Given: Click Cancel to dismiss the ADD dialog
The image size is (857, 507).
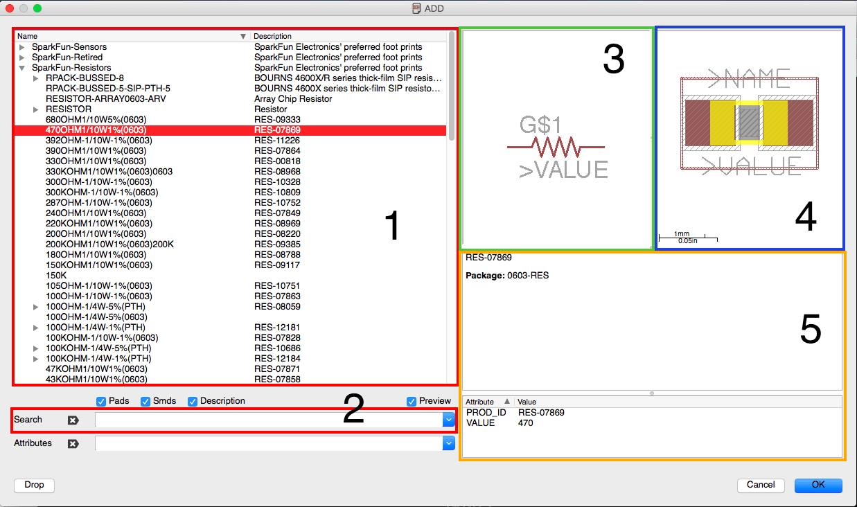Looking at the screenshot, I should click(760, 486).
